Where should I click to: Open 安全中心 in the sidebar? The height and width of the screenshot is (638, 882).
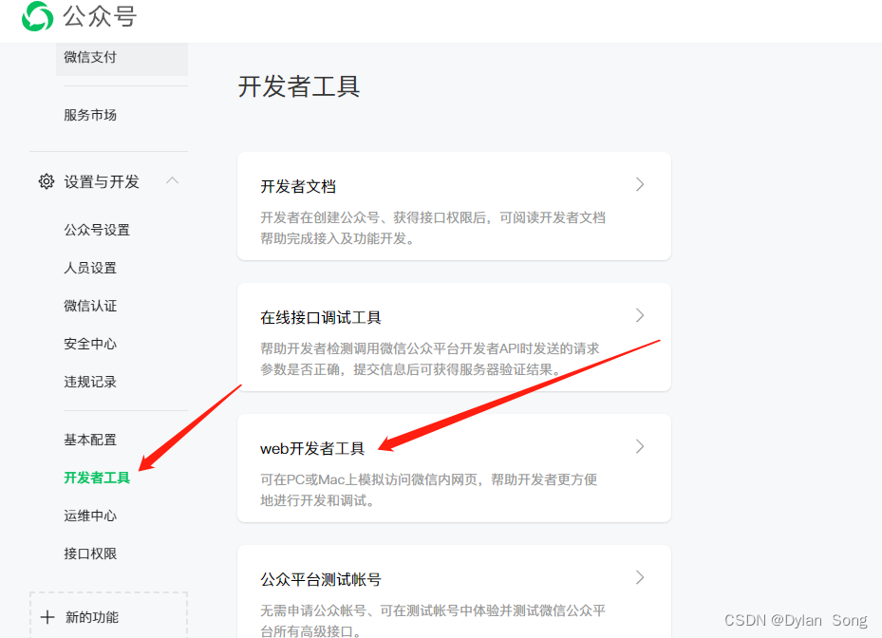point(90,344)
